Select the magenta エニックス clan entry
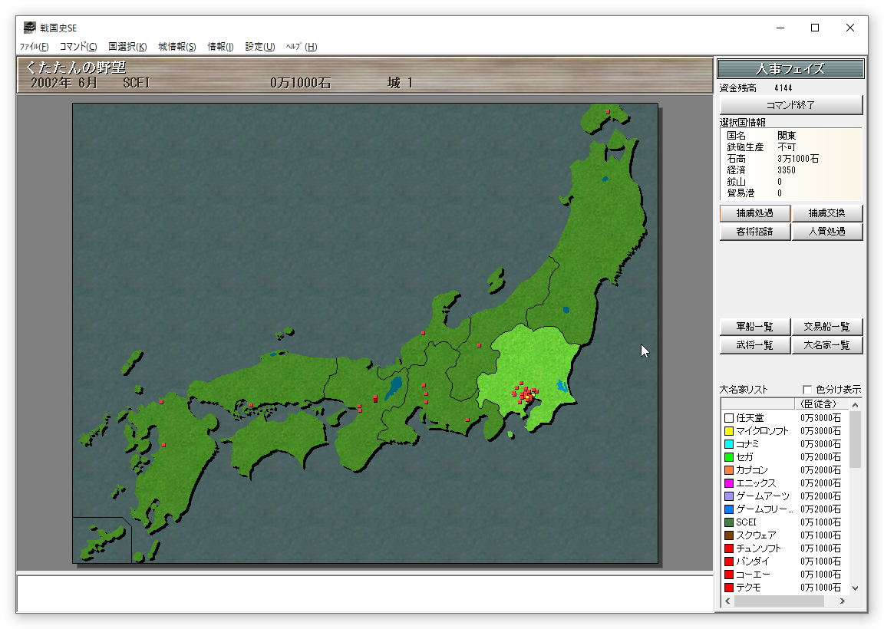Viewport: 884px width, 629px height. tap(755, 483)
